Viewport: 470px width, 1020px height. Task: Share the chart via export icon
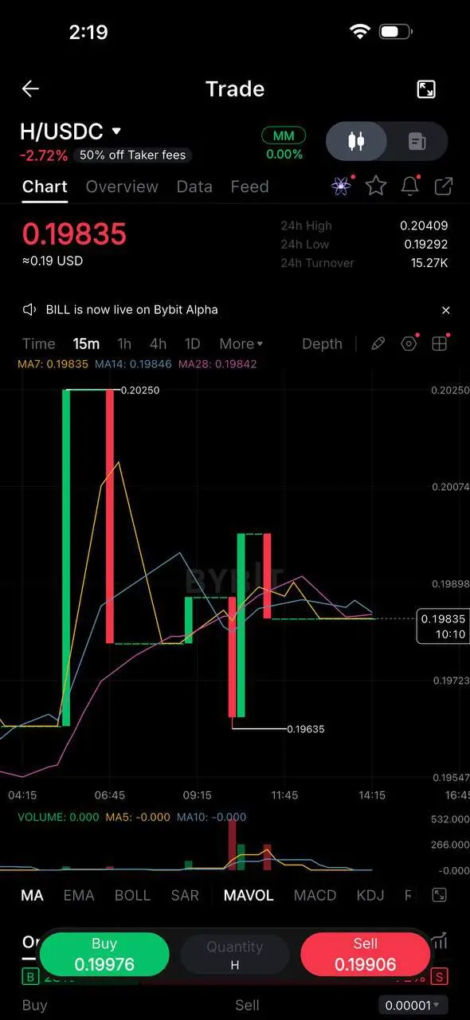click(x=444, y=186)
